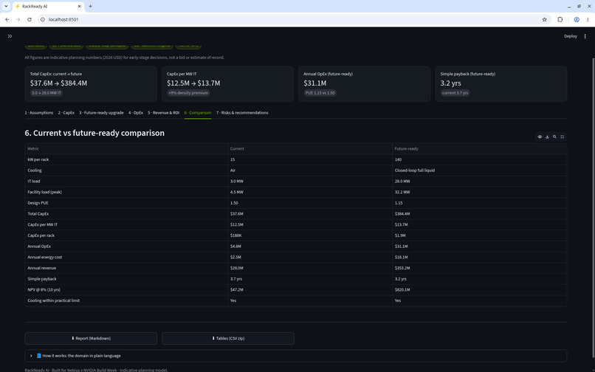The height and width of the screenshot is (372, 595).
Task: Click the 'current 3.7 yrs' badge
Action: tap(455, 93)
